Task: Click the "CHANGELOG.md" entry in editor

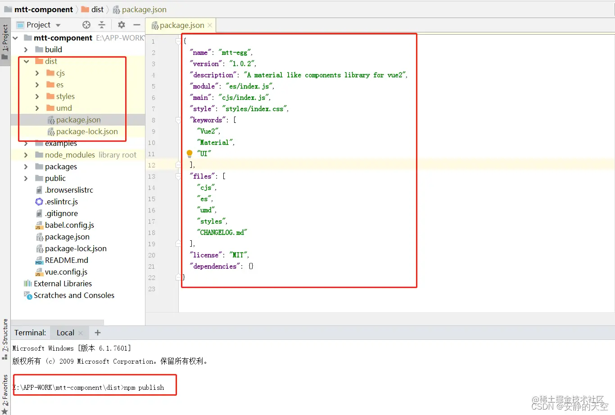Action: pyautogui.click(x=222, y=232)
